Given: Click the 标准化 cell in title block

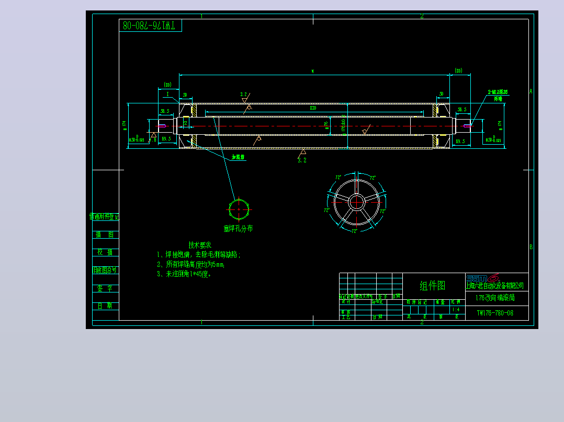Looking at the screenshot, I should tap(377, 302).
